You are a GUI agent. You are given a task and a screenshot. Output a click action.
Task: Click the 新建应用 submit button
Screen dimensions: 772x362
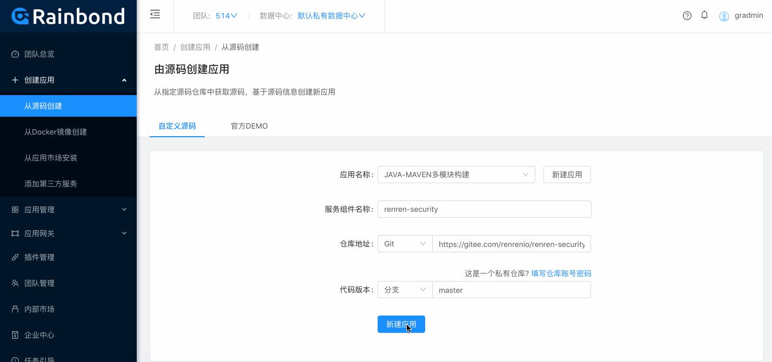point(401,324)
